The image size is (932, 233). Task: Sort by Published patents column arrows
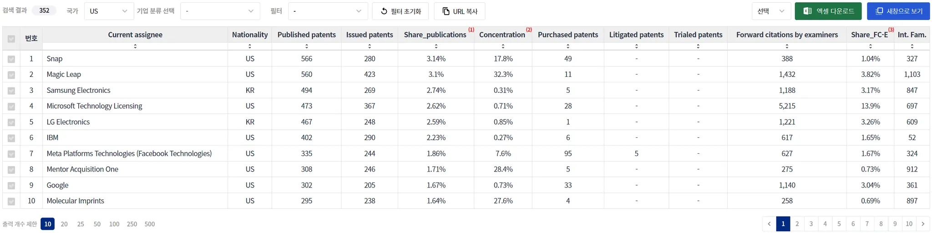point(306,46)
